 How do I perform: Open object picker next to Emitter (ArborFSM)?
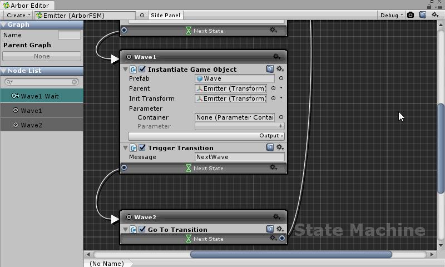tap(142, 16)
